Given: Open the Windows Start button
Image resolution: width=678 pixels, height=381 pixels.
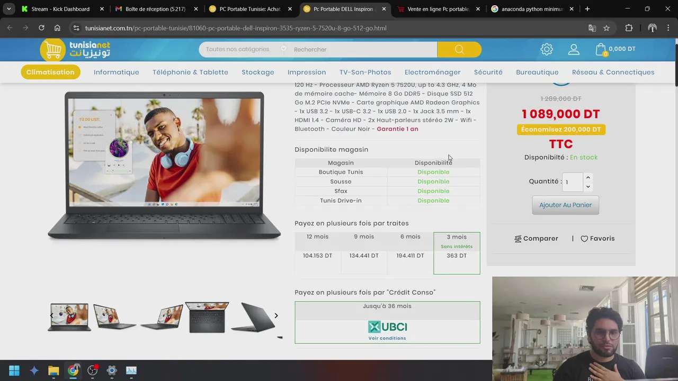Looking at the screenshot, I should (14, 370).
